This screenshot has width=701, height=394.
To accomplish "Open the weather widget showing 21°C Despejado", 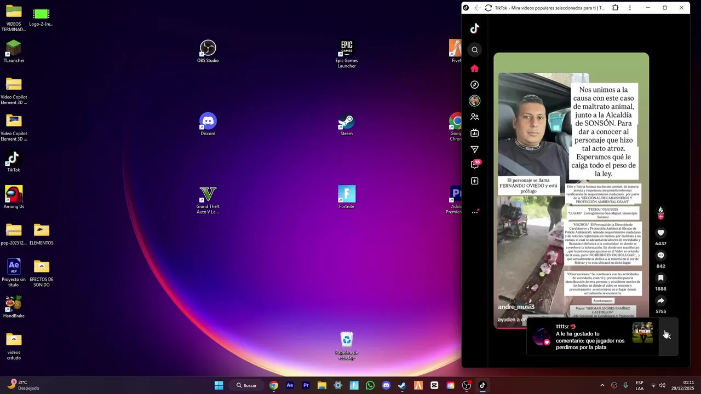I will 24,385.
